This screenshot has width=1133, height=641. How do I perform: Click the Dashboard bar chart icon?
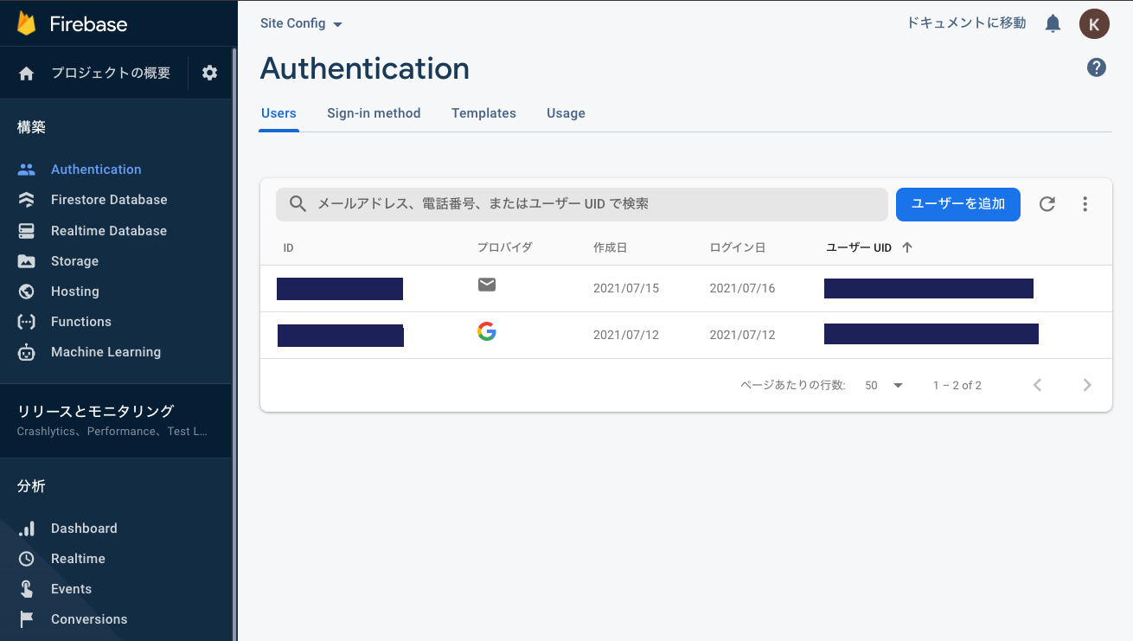pyautogui.click(x=27, y=529)
